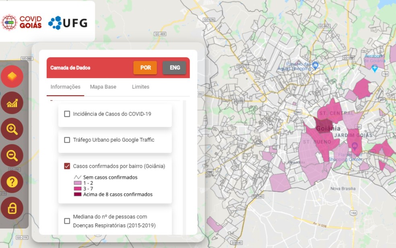
Task: Enable Mediana de pessoas com Doenças Respiratórias
Action: coord(67,221)
